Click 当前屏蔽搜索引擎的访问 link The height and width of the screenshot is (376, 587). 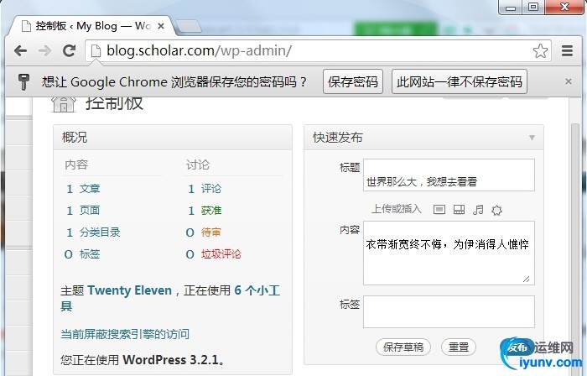125,334
